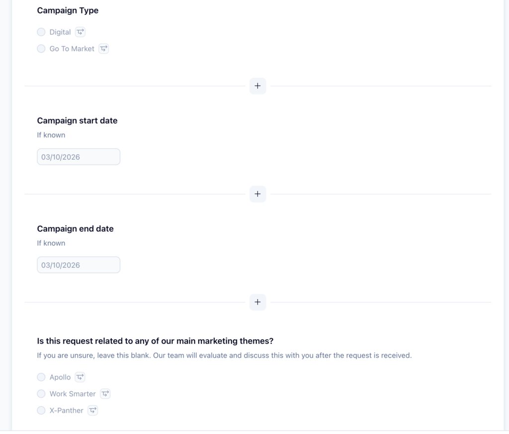Choose the Go To Market radio button
The height and width of the screenshot is (434, 509).
[41, 49]
